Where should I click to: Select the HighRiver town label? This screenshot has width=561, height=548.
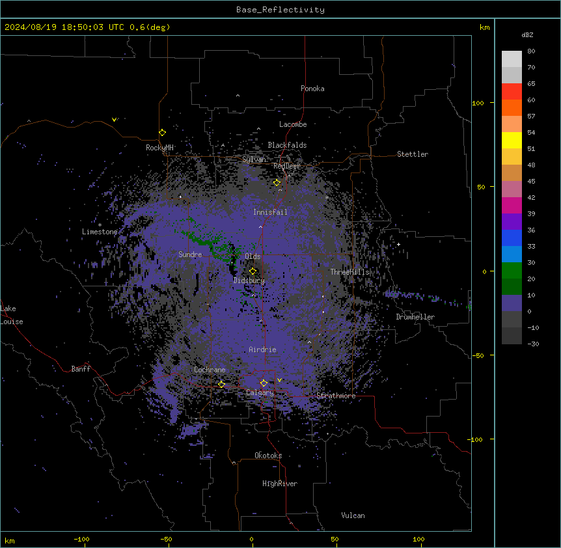coord(280,484)
